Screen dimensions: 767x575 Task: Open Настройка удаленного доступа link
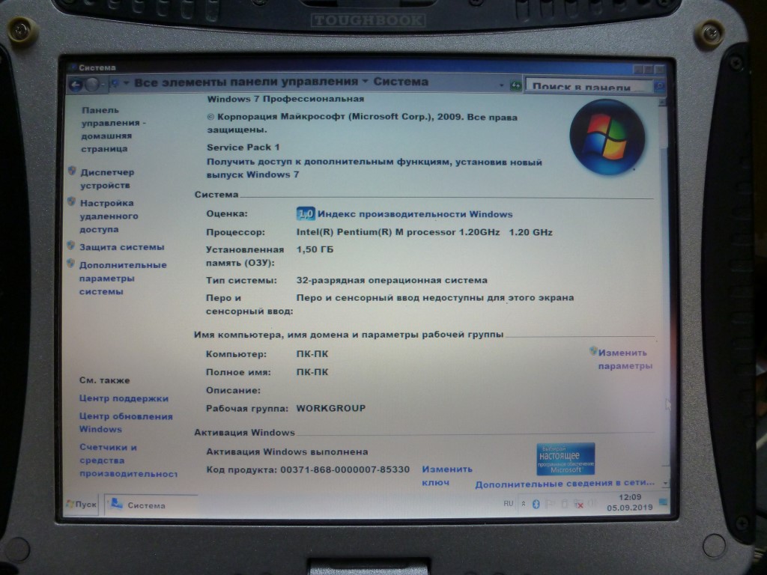[109, 216]
